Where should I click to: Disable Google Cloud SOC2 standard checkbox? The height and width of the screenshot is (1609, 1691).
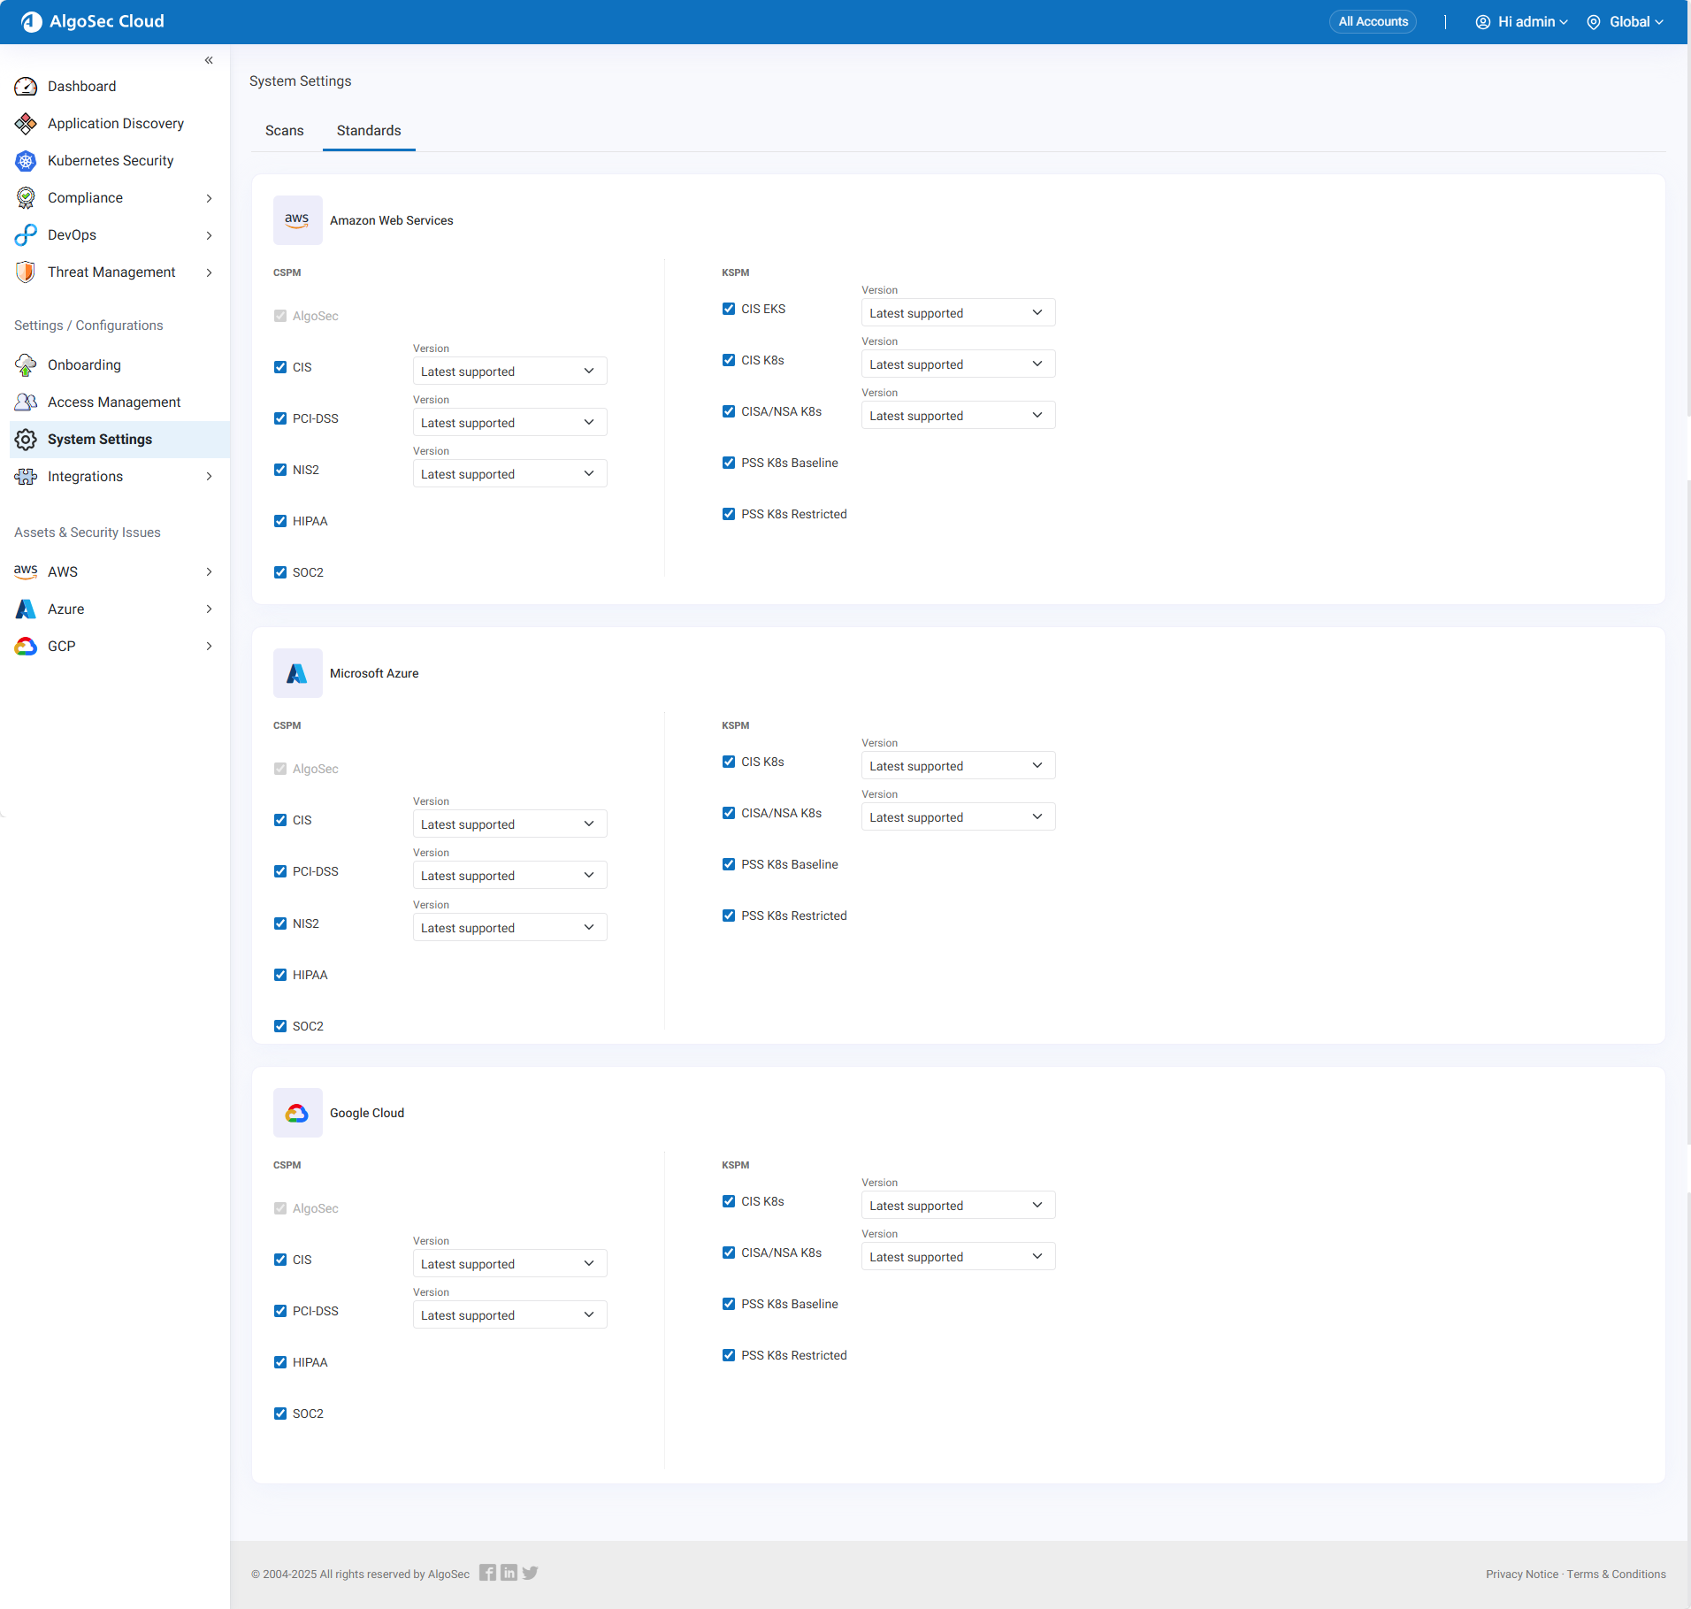pos(280,1414)
